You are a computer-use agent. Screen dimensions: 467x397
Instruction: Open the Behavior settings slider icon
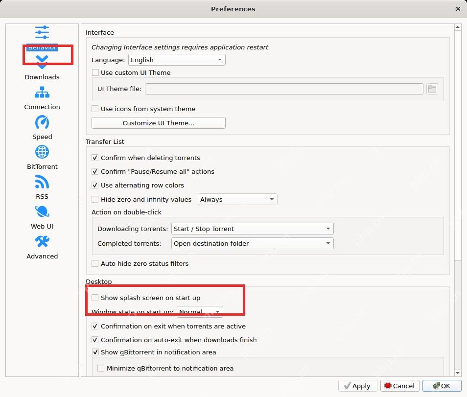click(x=42, y=32)
